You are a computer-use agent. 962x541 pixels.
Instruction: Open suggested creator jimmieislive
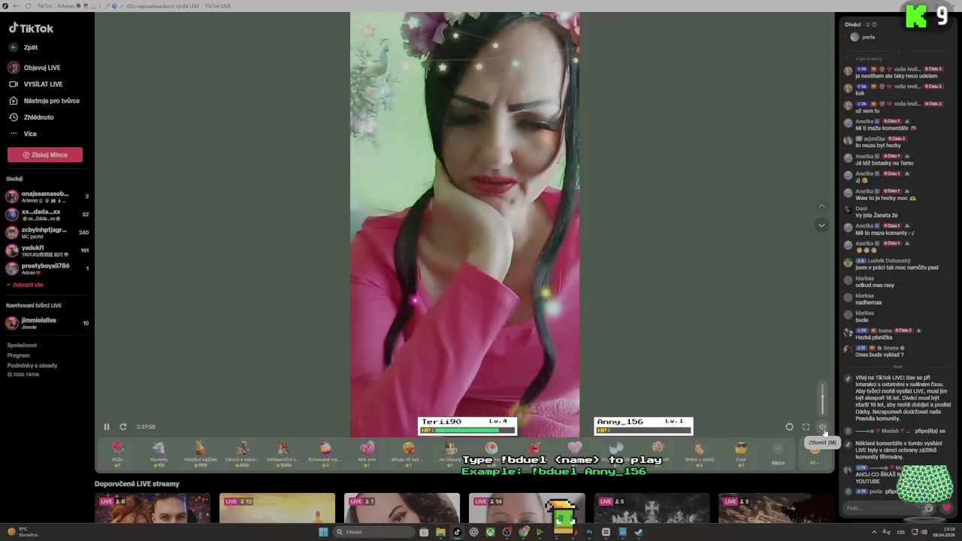(x=47, y=323)
